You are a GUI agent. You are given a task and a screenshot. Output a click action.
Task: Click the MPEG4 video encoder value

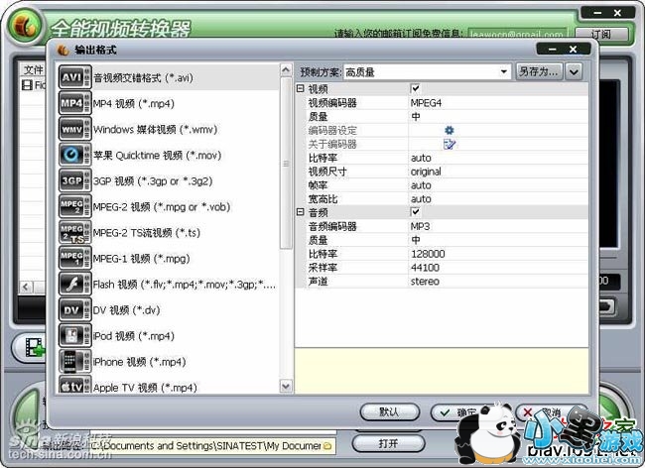coord(426,103)
